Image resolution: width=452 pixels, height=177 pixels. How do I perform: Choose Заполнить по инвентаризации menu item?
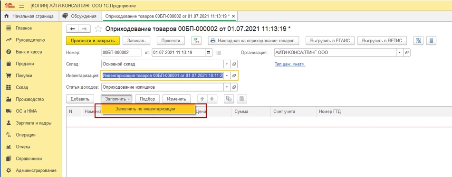click(x=148, y=109)
